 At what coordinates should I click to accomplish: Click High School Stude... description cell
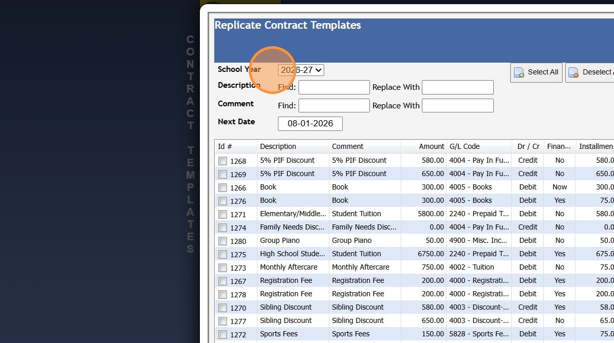pos(293,254)
